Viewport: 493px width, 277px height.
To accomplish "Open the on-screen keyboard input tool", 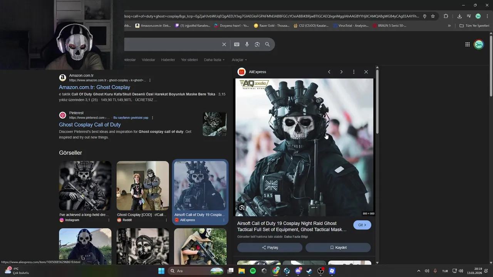I will click(236, 44).
